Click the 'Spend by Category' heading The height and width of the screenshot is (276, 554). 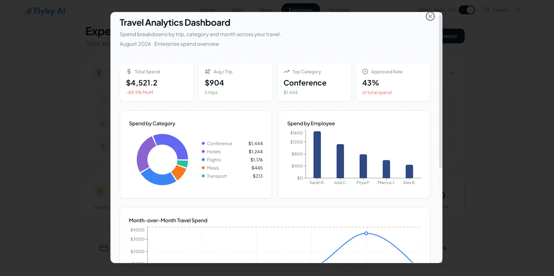pos(152,123)
